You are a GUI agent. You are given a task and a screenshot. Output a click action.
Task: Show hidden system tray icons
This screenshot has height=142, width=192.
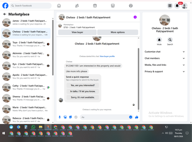pos(163,133)
